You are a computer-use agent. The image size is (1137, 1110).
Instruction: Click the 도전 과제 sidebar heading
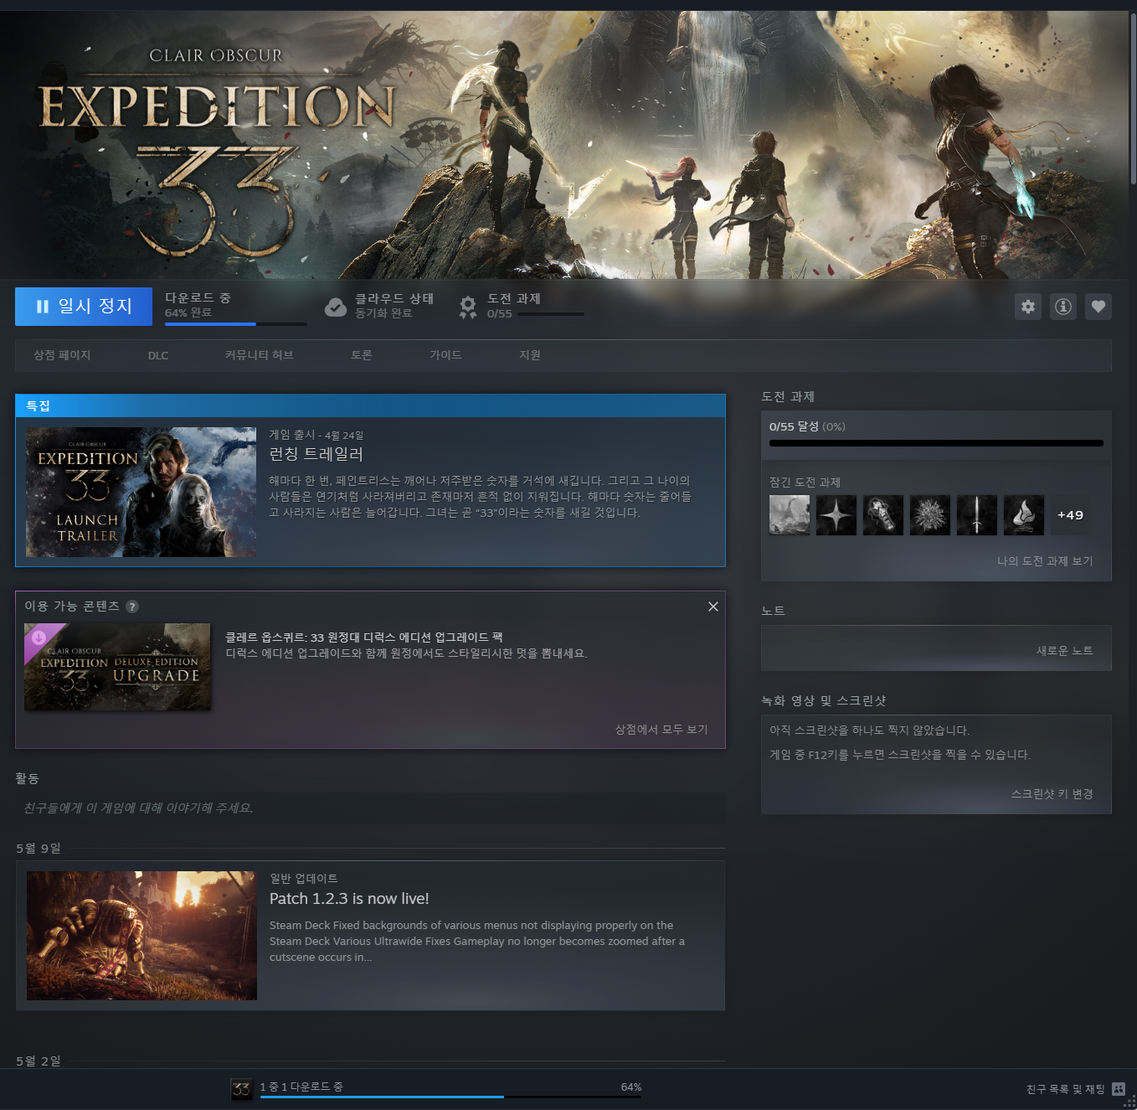(788, 396)
